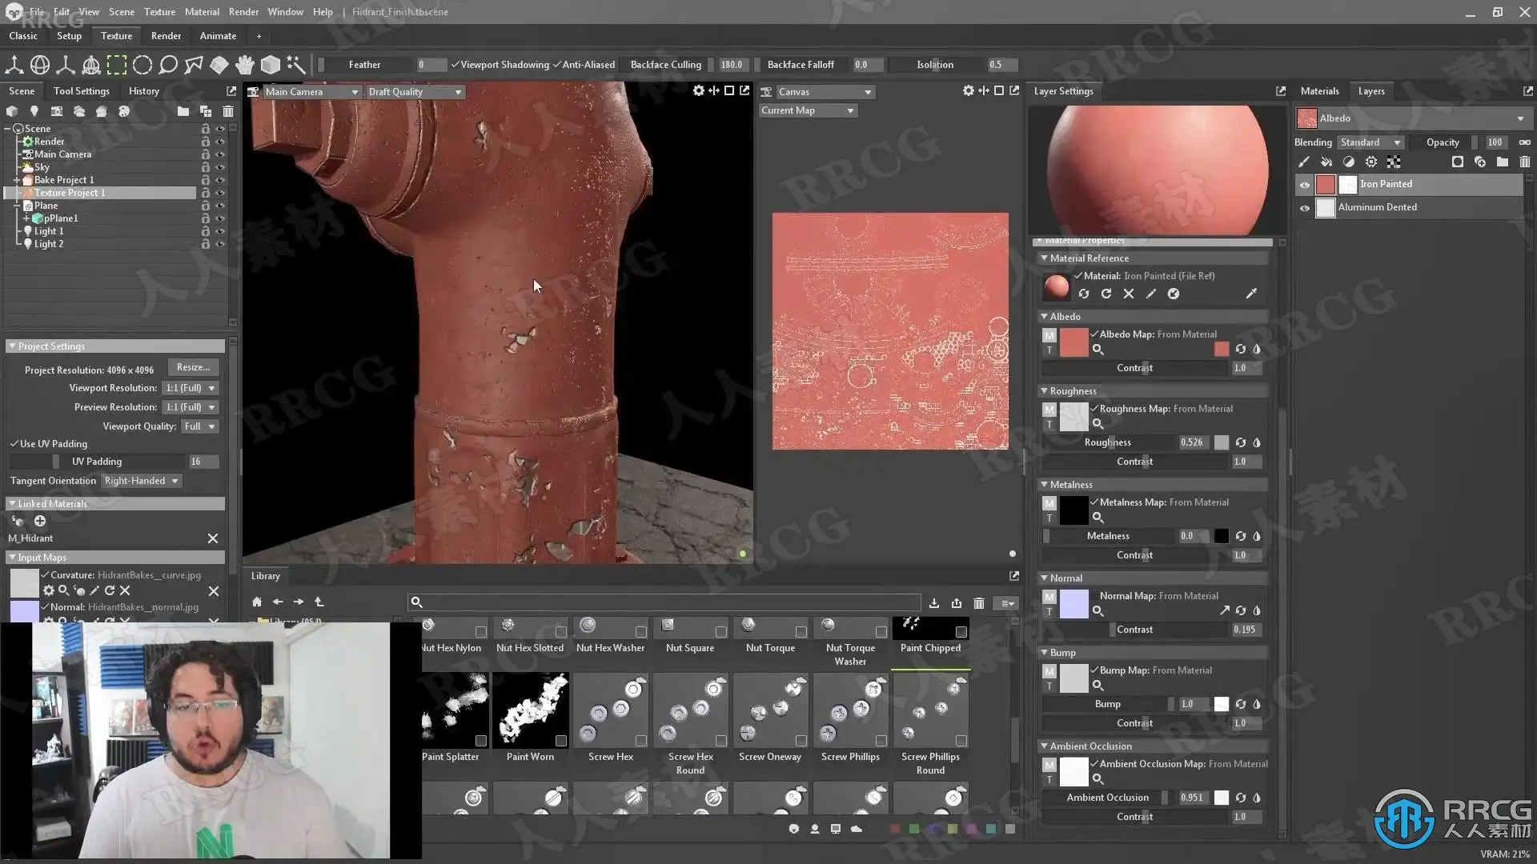
Task: Open the Render menu
Action: tap(243, 12)
